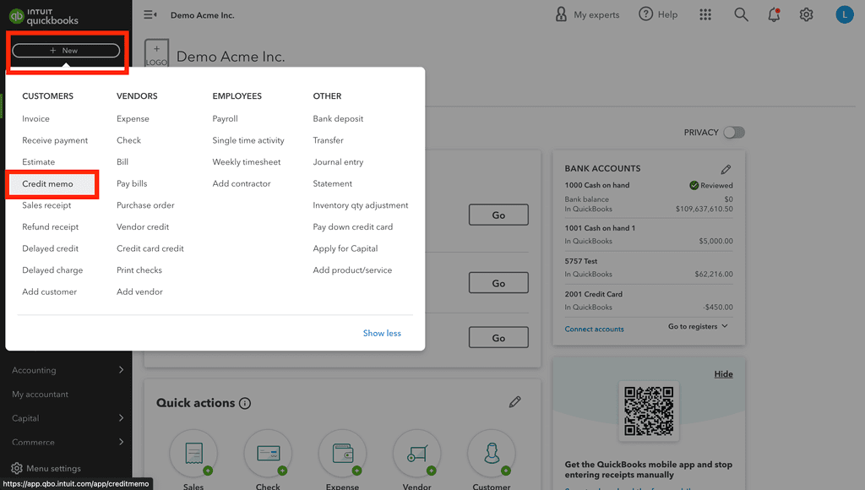This screenshot has height=490, width=865.
Task: Expand the Commerce sidebar section
Action: point(32,442)
